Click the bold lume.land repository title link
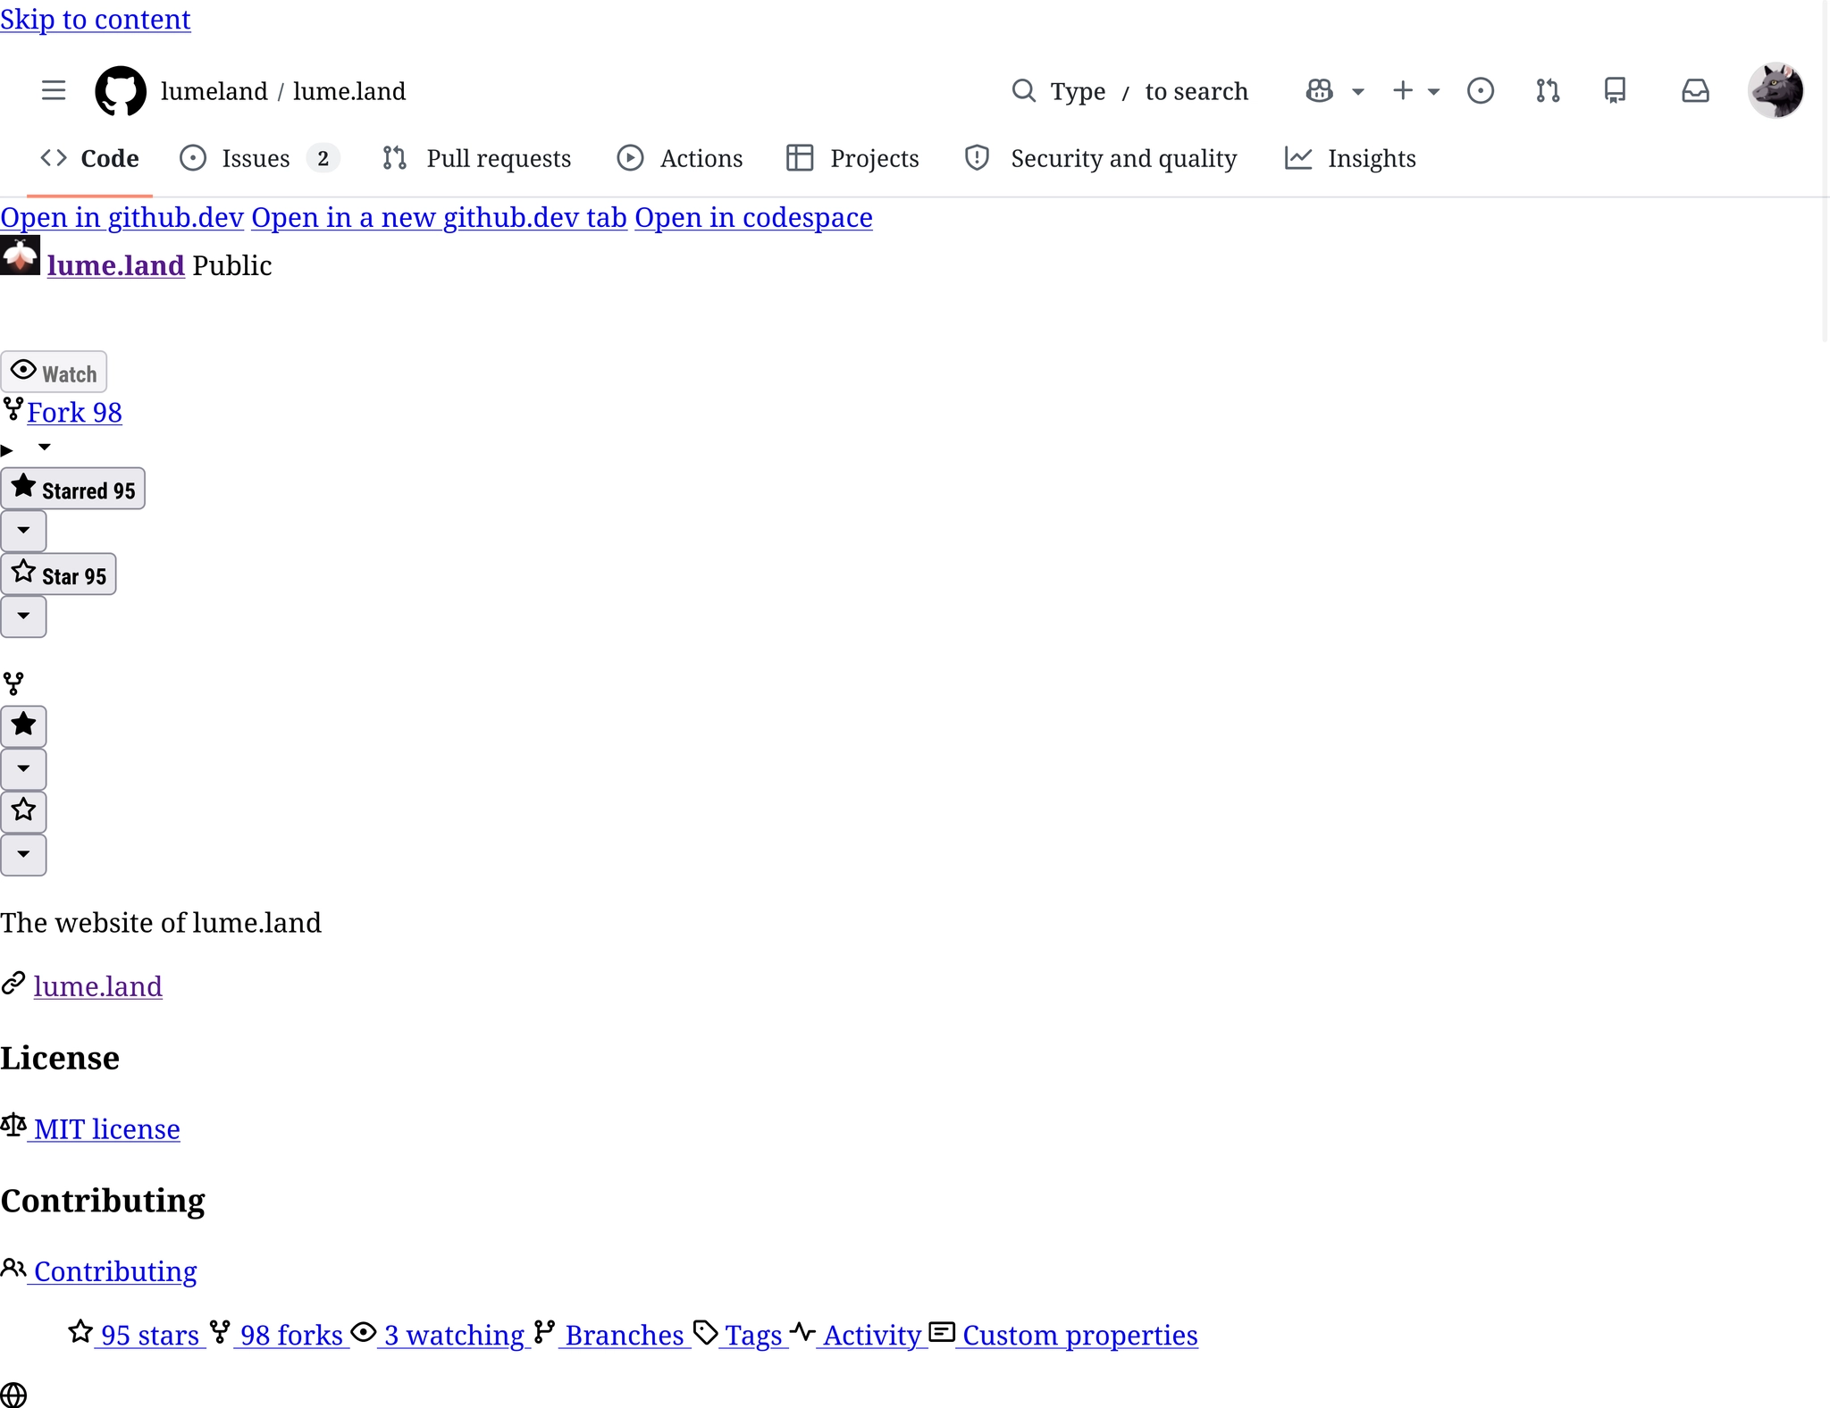This screenshot has height=1408, width=1830. click(115, 265)
